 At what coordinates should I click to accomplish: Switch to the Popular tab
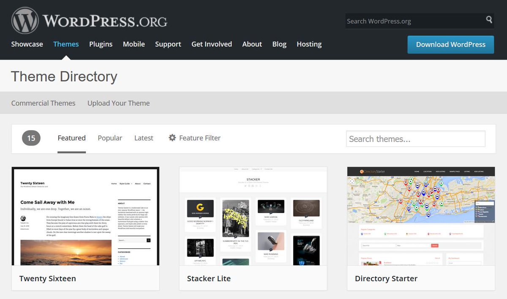(110, 138)
